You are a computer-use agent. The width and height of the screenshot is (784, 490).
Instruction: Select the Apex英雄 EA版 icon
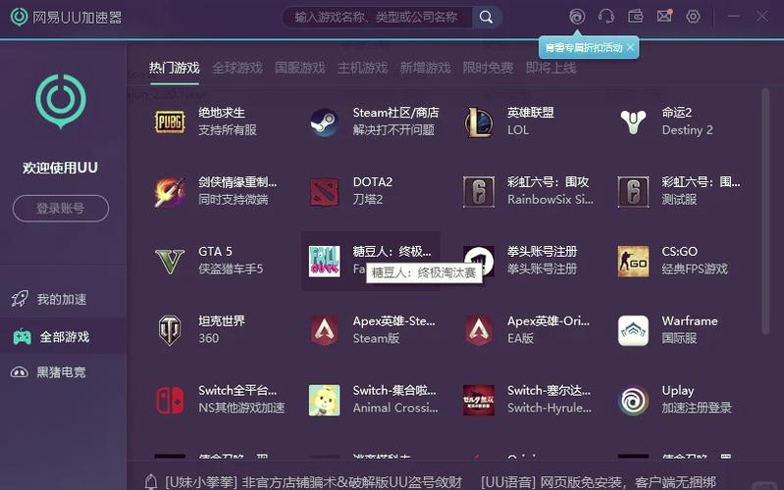click(479, 330)
